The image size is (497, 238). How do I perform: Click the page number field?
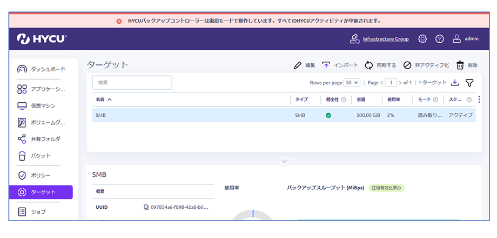pos(391,83)
